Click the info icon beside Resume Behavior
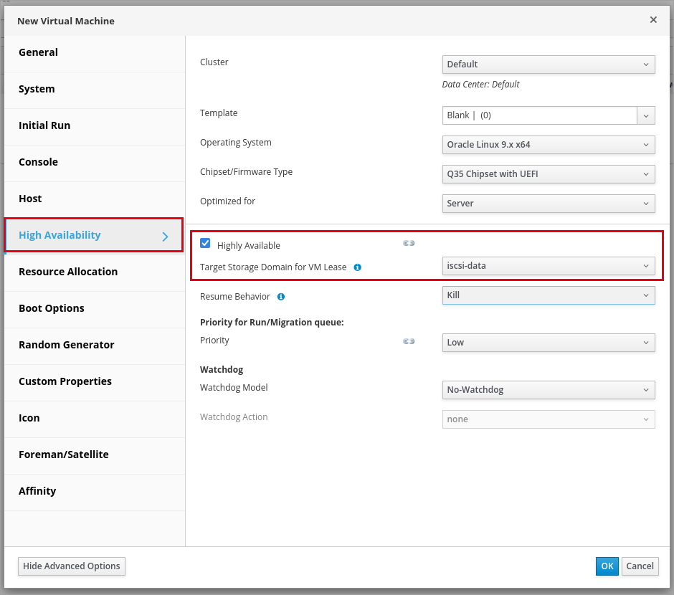This screenshot has height=595, width=674. coord(280,297)
